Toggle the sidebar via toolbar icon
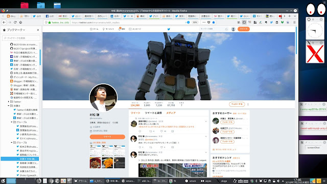 click(x=244, y=22)
